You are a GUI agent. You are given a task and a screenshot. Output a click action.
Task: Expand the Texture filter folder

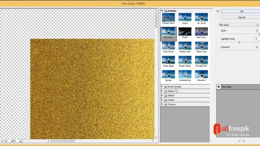[x=162, y=104]
